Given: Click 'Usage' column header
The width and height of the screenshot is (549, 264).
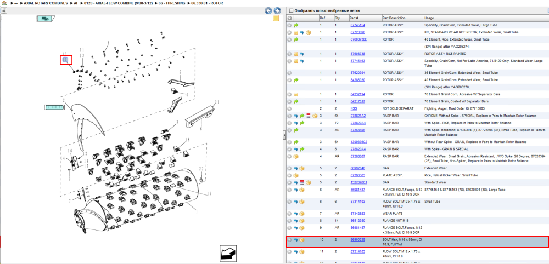Looking at the screenshot, I should click(x=486, y=18).
